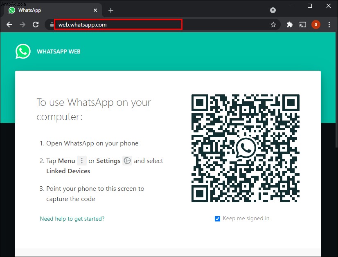The height and width of the screenshot is (257, 338).
Task: Reload the page with the refresh icon
Action: [36, 25]
